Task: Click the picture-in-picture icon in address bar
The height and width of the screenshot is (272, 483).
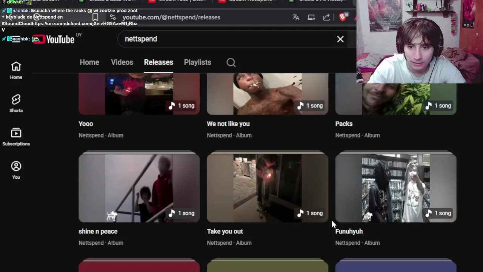Action: point(311,17)
